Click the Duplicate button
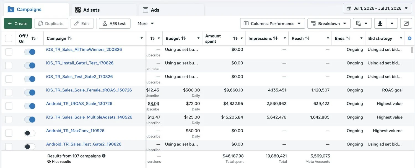415x168 pixels. [51, 23]
